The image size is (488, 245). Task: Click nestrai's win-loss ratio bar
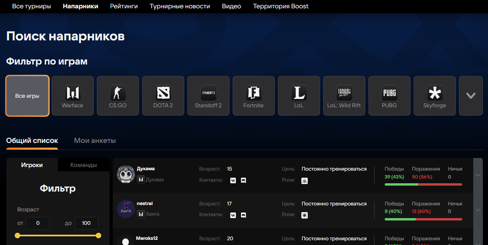(x=423, y=219)
